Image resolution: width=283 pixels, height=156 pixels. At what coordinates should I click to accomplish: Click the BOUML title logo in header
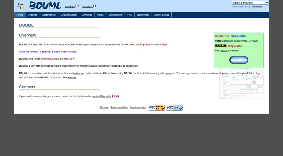click(45, 6)
